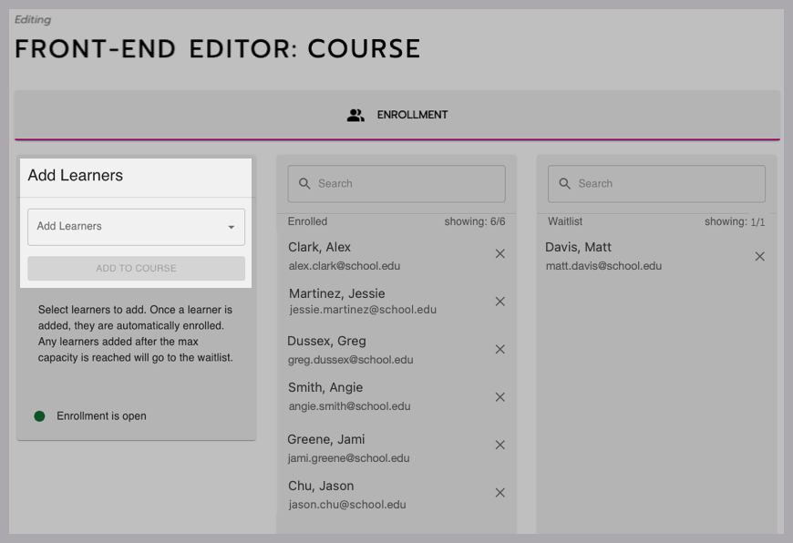This screenshot has width=793, height=543.
Task: Click the enrolled search magnifier icon
Action: point(304,184)
